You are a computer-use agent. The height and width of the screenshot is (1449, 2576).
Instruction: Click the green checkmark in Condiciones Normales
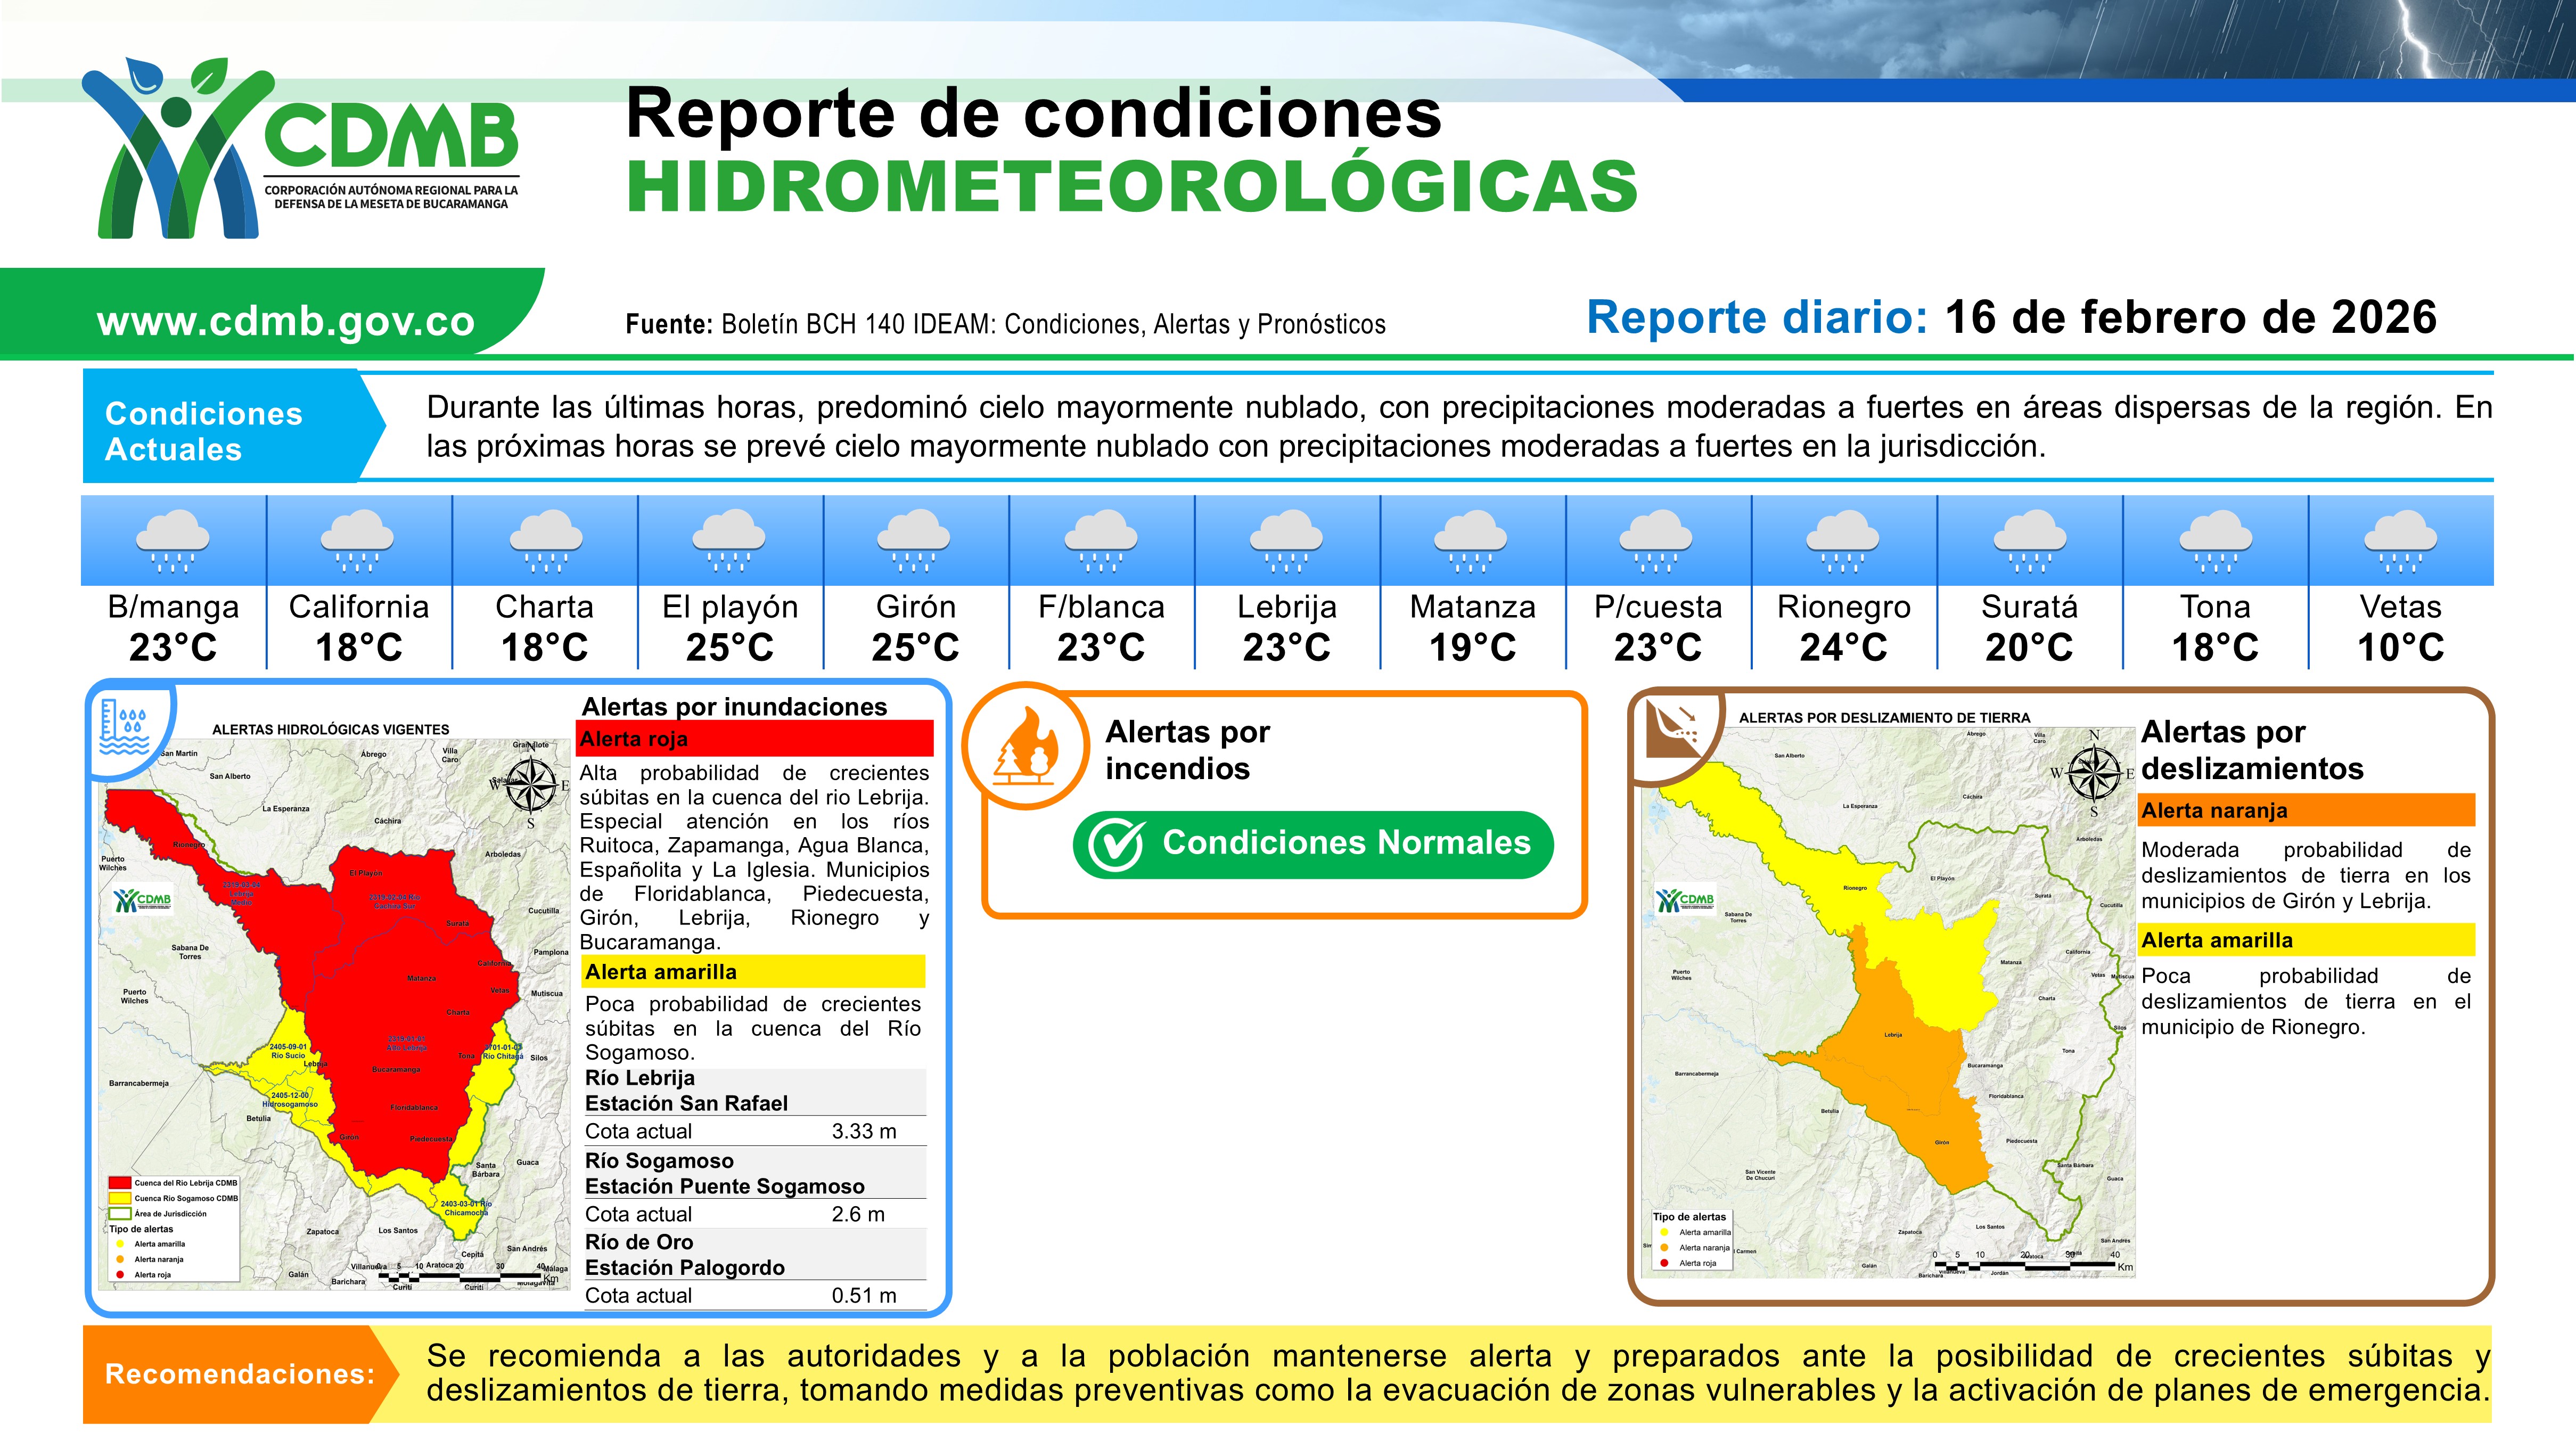click(x=1116, y=845)
